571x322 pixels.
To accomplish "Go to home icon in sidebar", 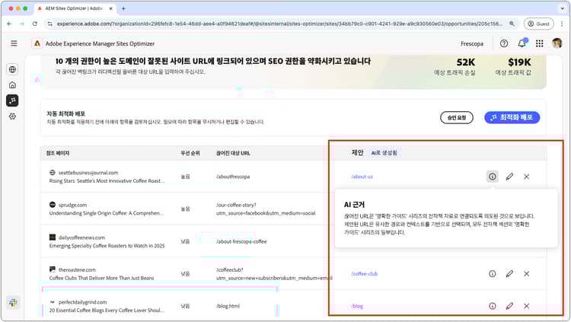I will pyautogui.click(x=12, y=84).
